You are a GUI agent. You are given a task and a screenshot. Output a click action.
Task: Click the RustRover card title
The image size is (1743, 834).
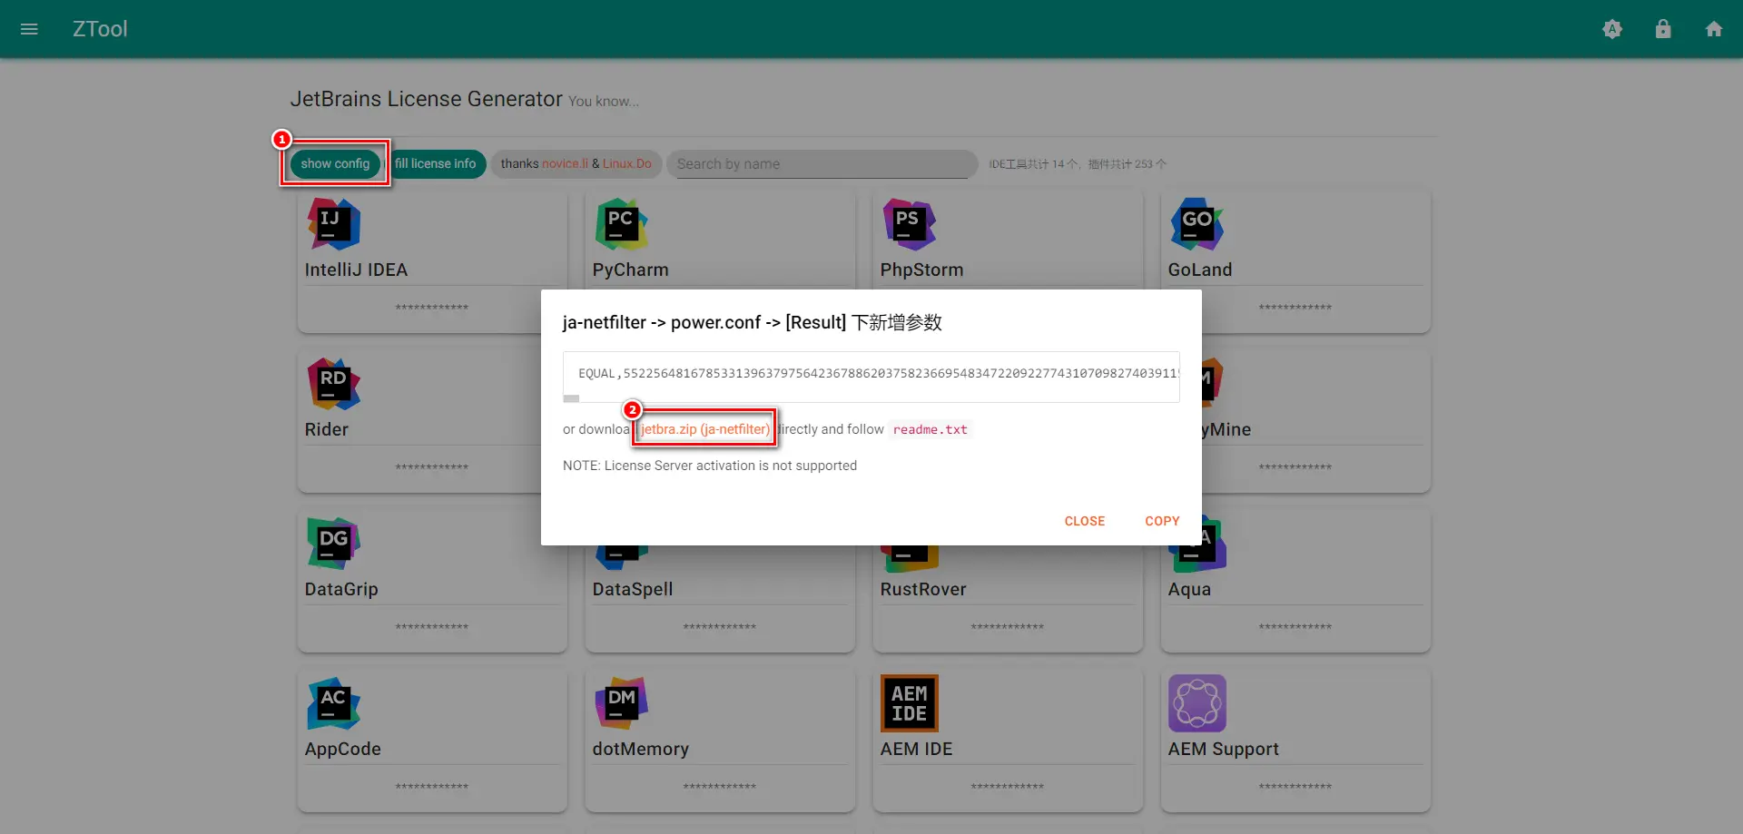point(923,589)
